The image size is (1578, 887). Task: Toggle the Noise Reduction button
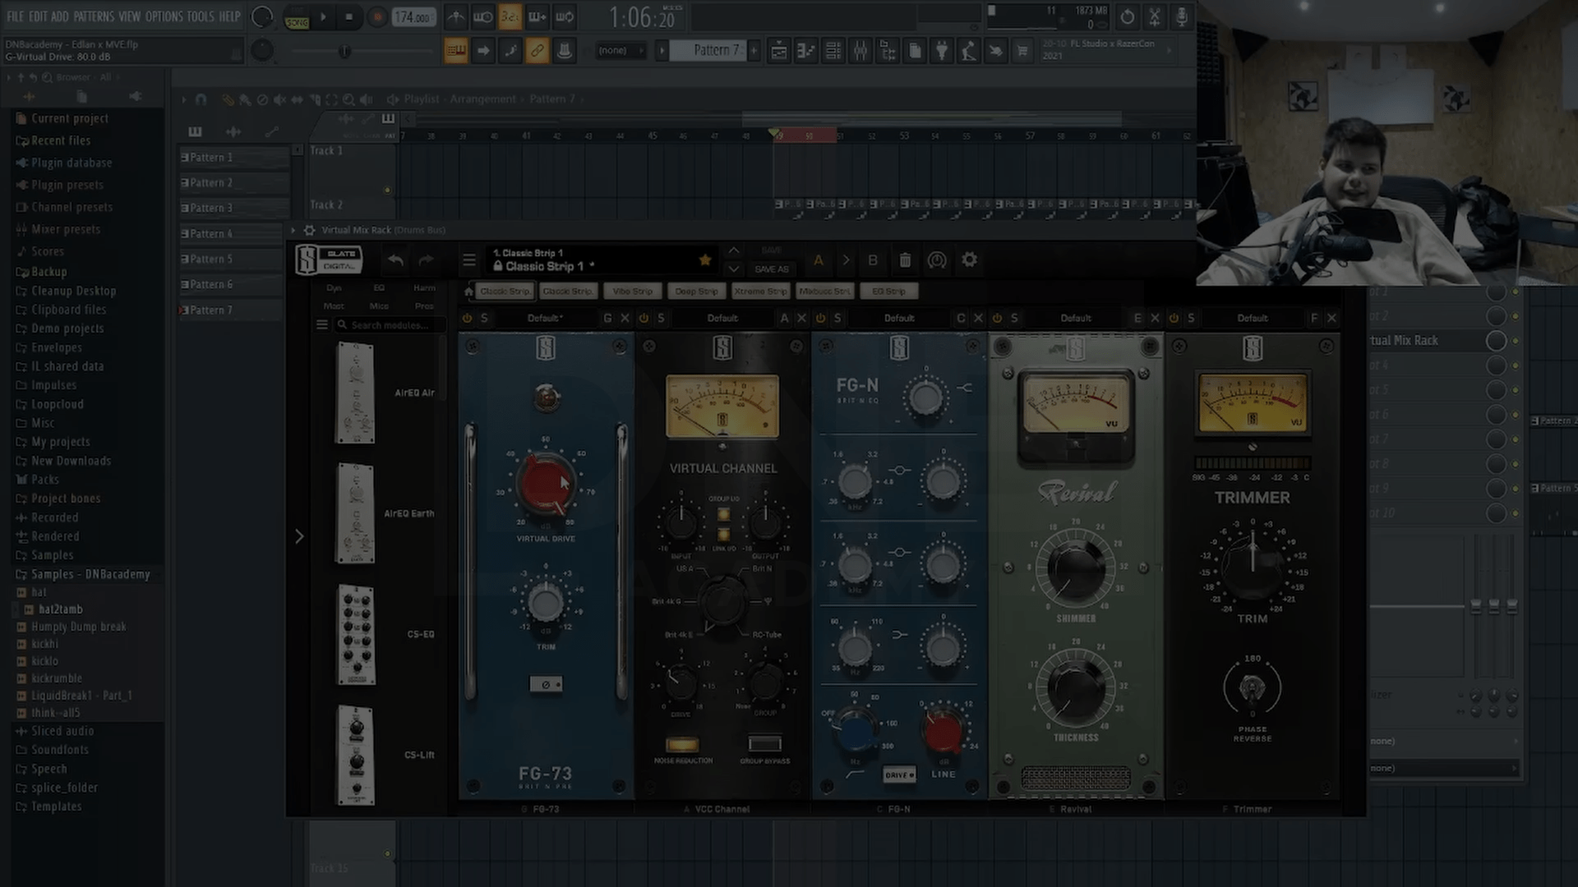pyautogui.click(x=682, y=744)
